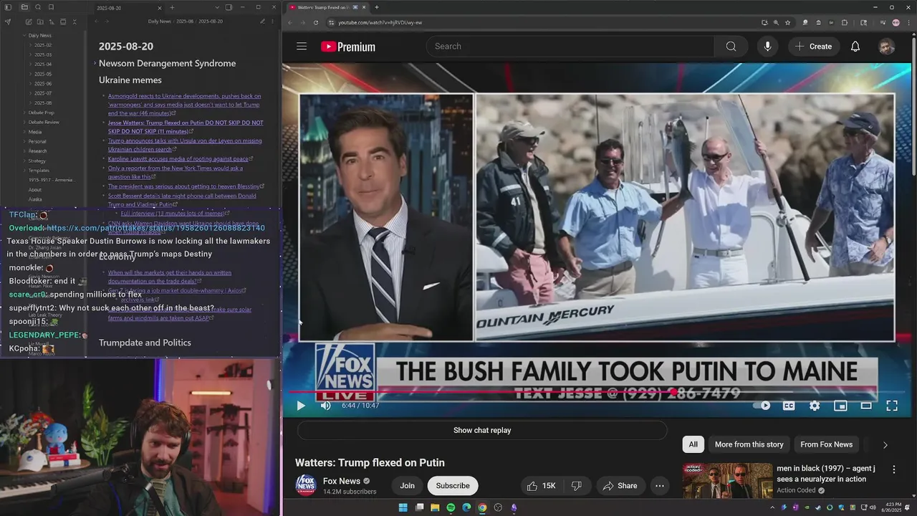Expand the Templates folder
Viewport: 917px width, 516px height.
point(39,171)
